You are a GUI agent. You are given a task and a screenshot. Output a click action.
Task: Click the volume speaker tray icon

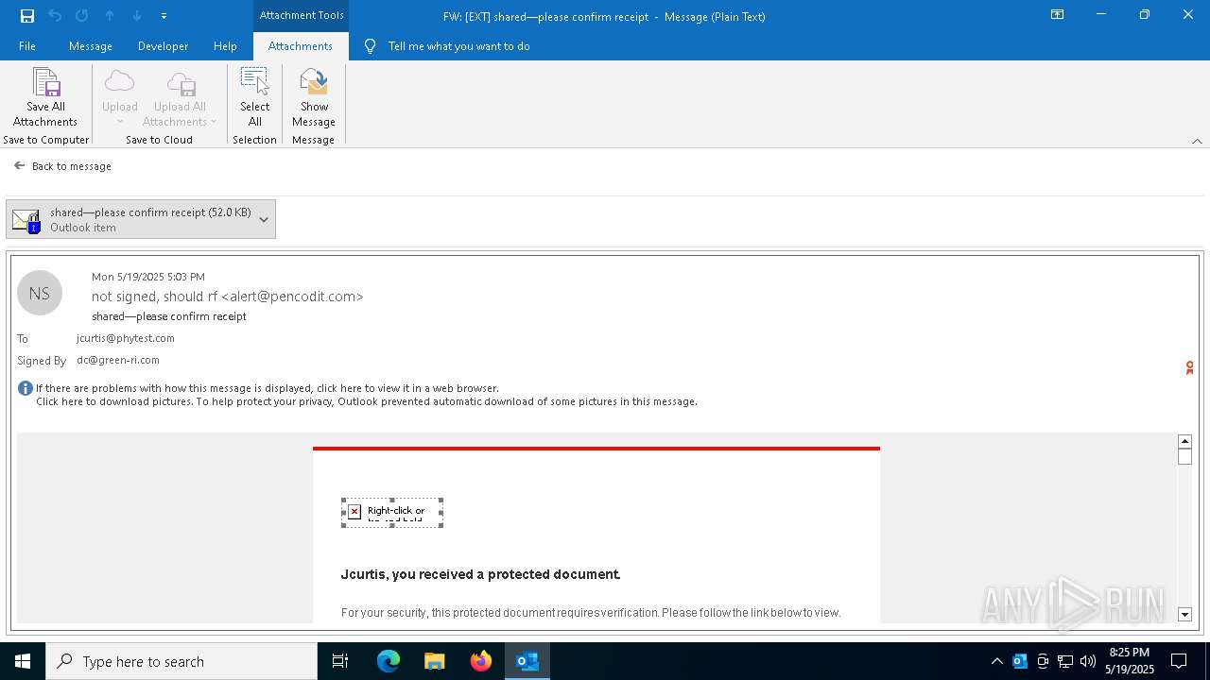(x=1088, y=661)
